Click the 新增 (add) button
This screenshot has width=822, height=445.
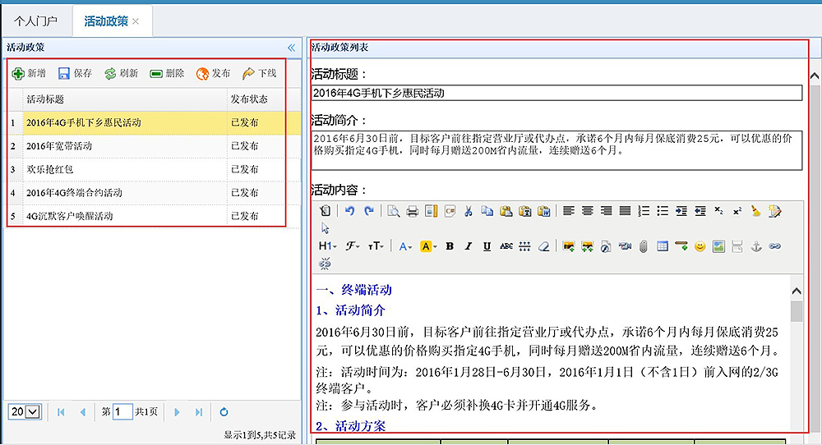click(30, 73)
